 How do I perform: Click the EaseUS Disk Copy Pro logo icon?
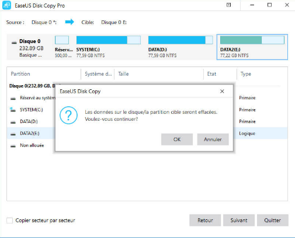coord(7,5)
